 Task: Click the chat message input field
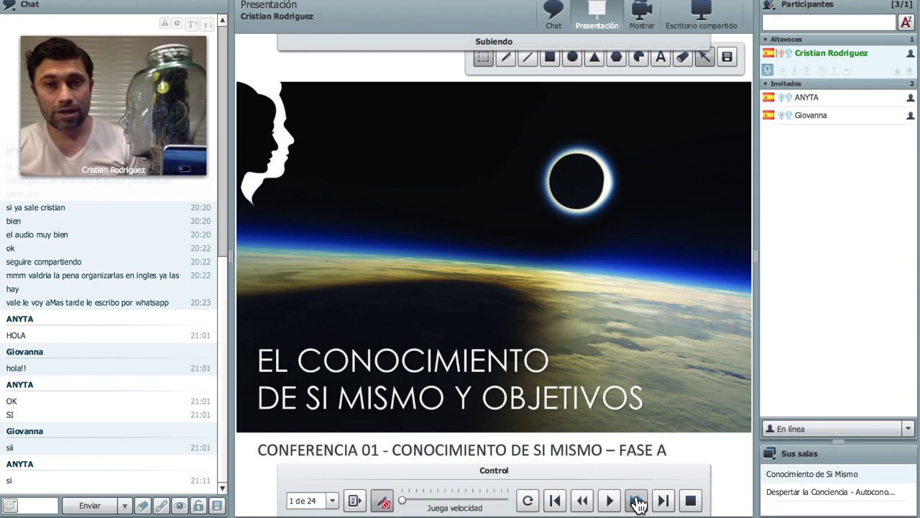pyautogui.click(x=38, y=506)
